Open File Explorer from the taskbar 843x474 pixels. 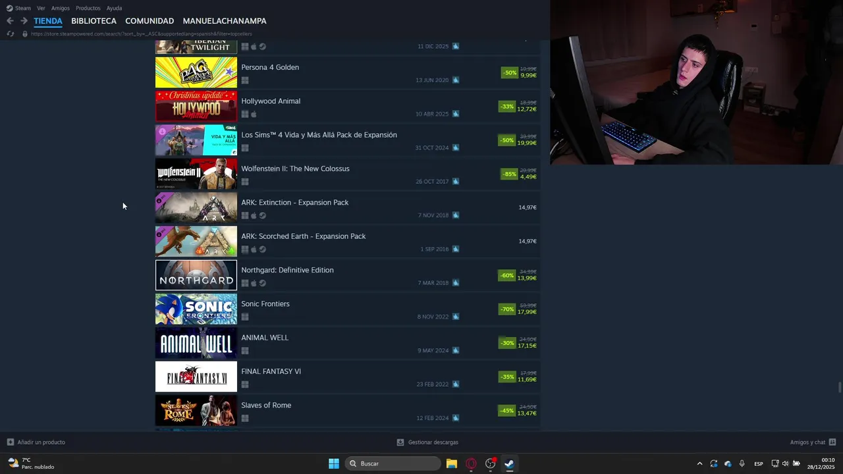452,463
